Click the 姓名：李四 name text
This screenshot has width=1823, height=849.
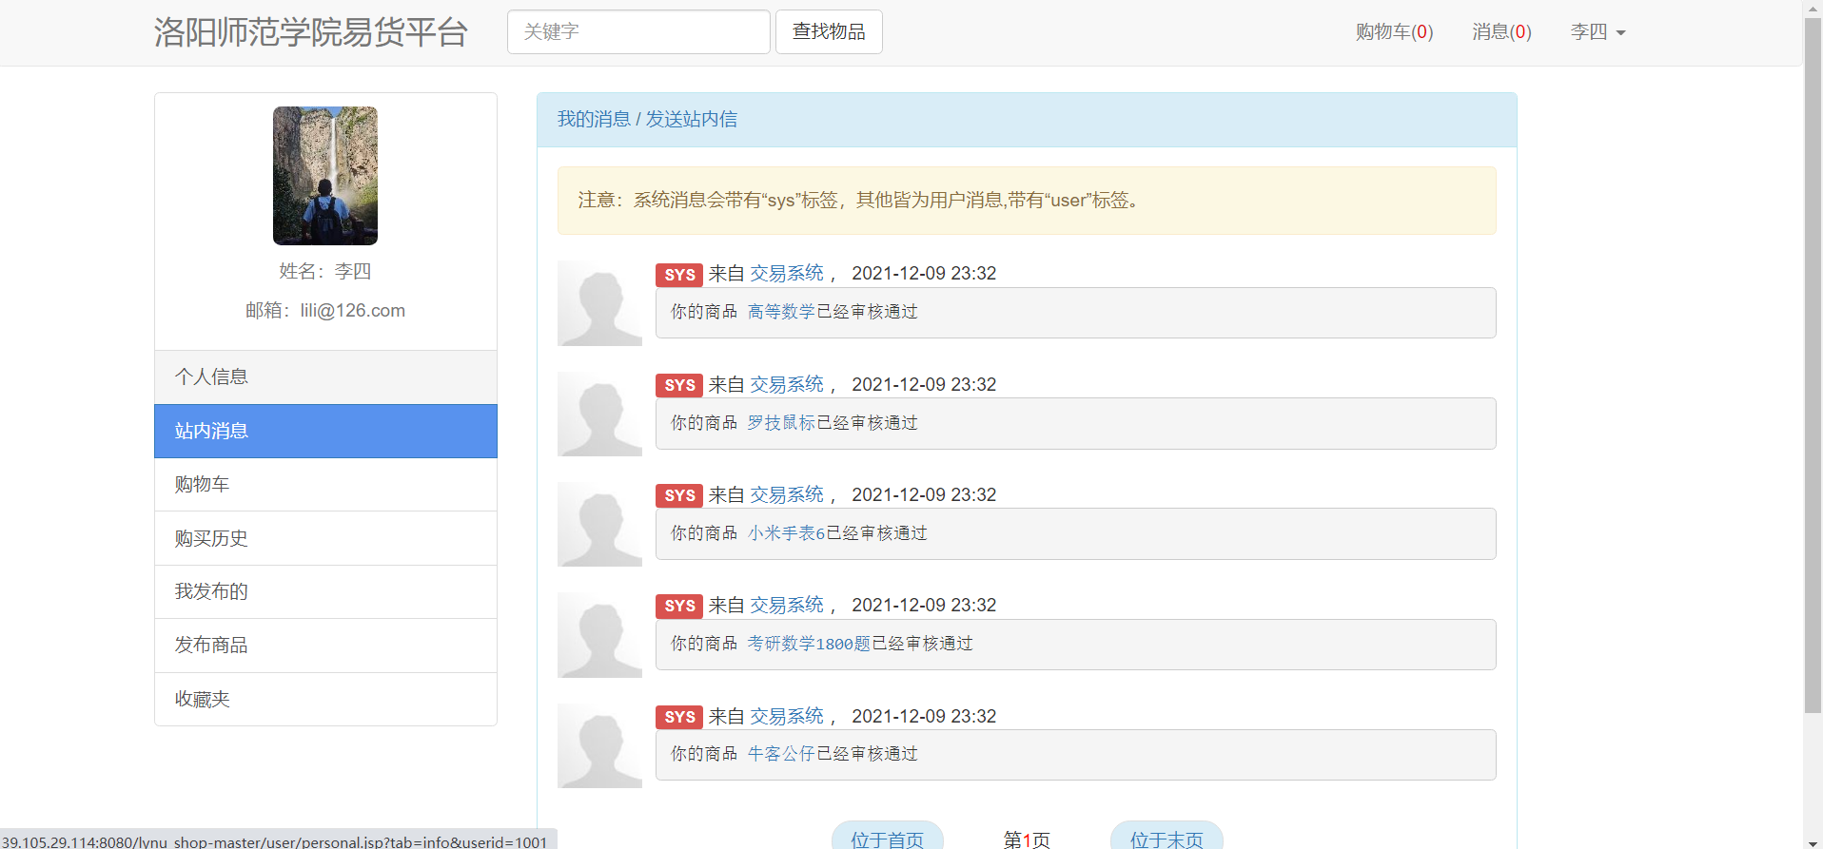(x=325, y=272)
